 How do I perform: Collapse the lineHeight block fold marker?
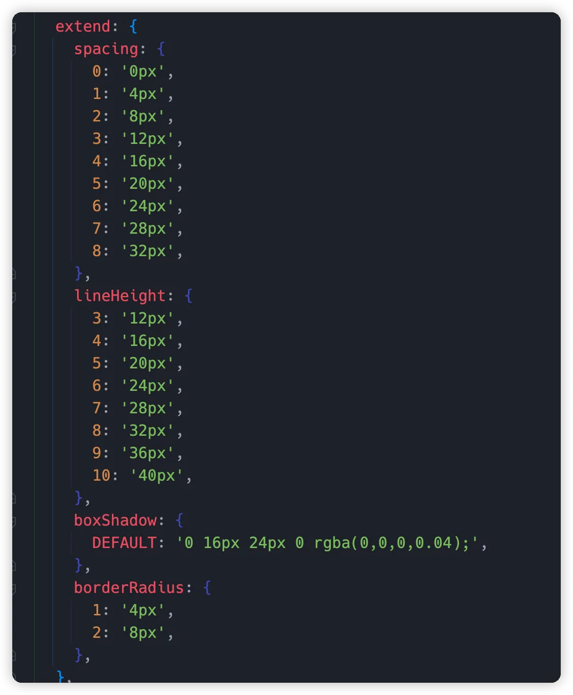[14, 296]
